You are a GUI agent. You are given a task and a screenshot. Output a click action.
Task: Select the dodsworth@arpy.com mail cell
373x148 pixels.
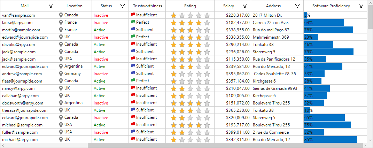29,103
